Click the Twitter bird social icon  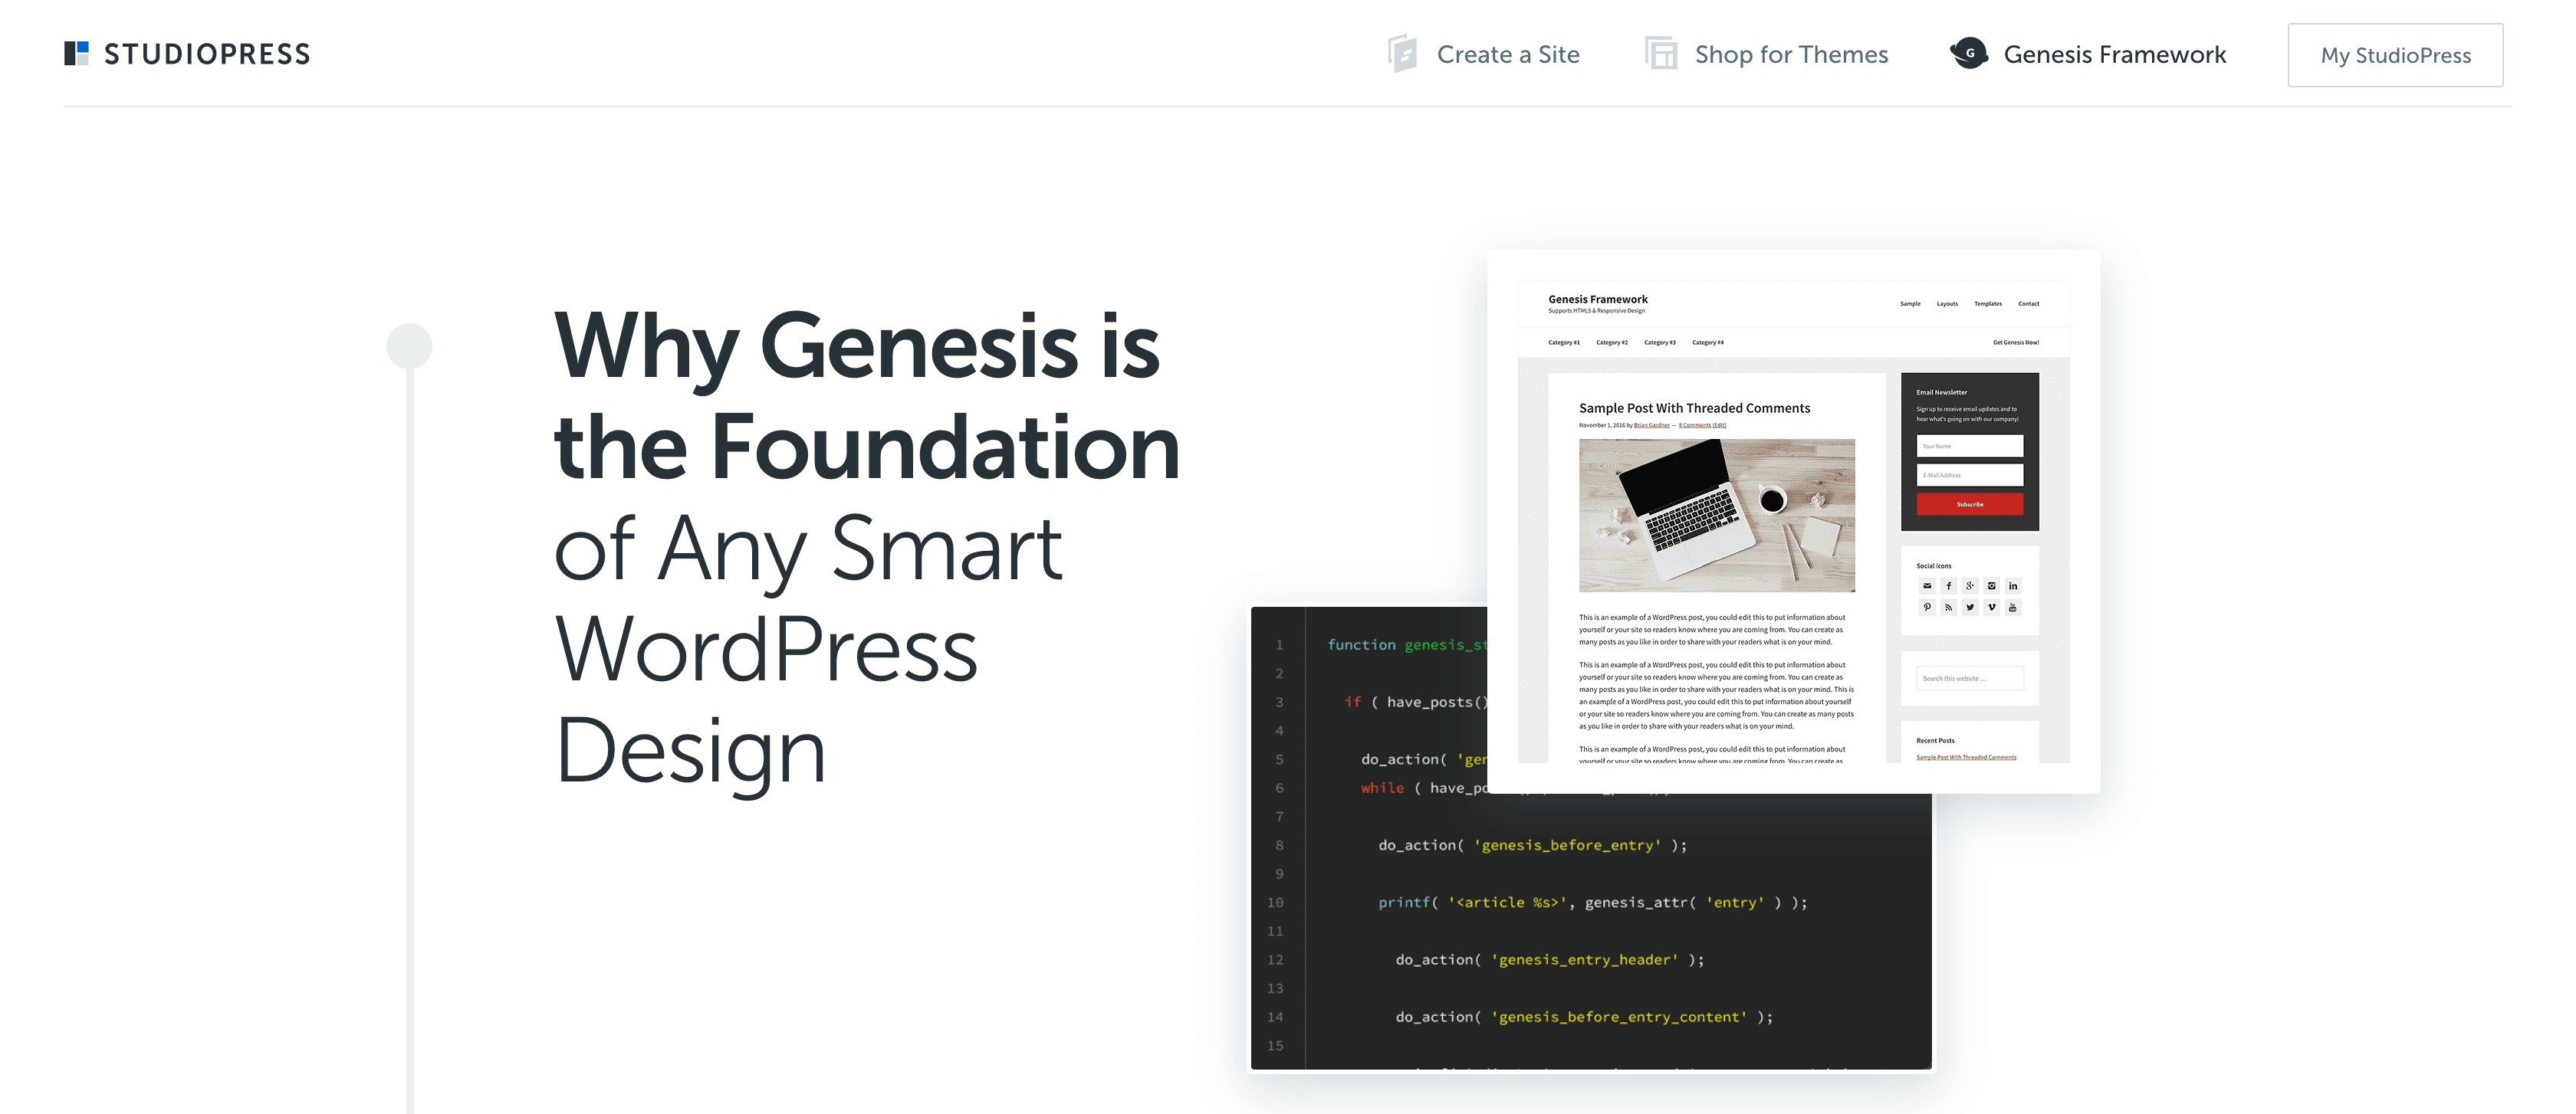coord(1970,607)
